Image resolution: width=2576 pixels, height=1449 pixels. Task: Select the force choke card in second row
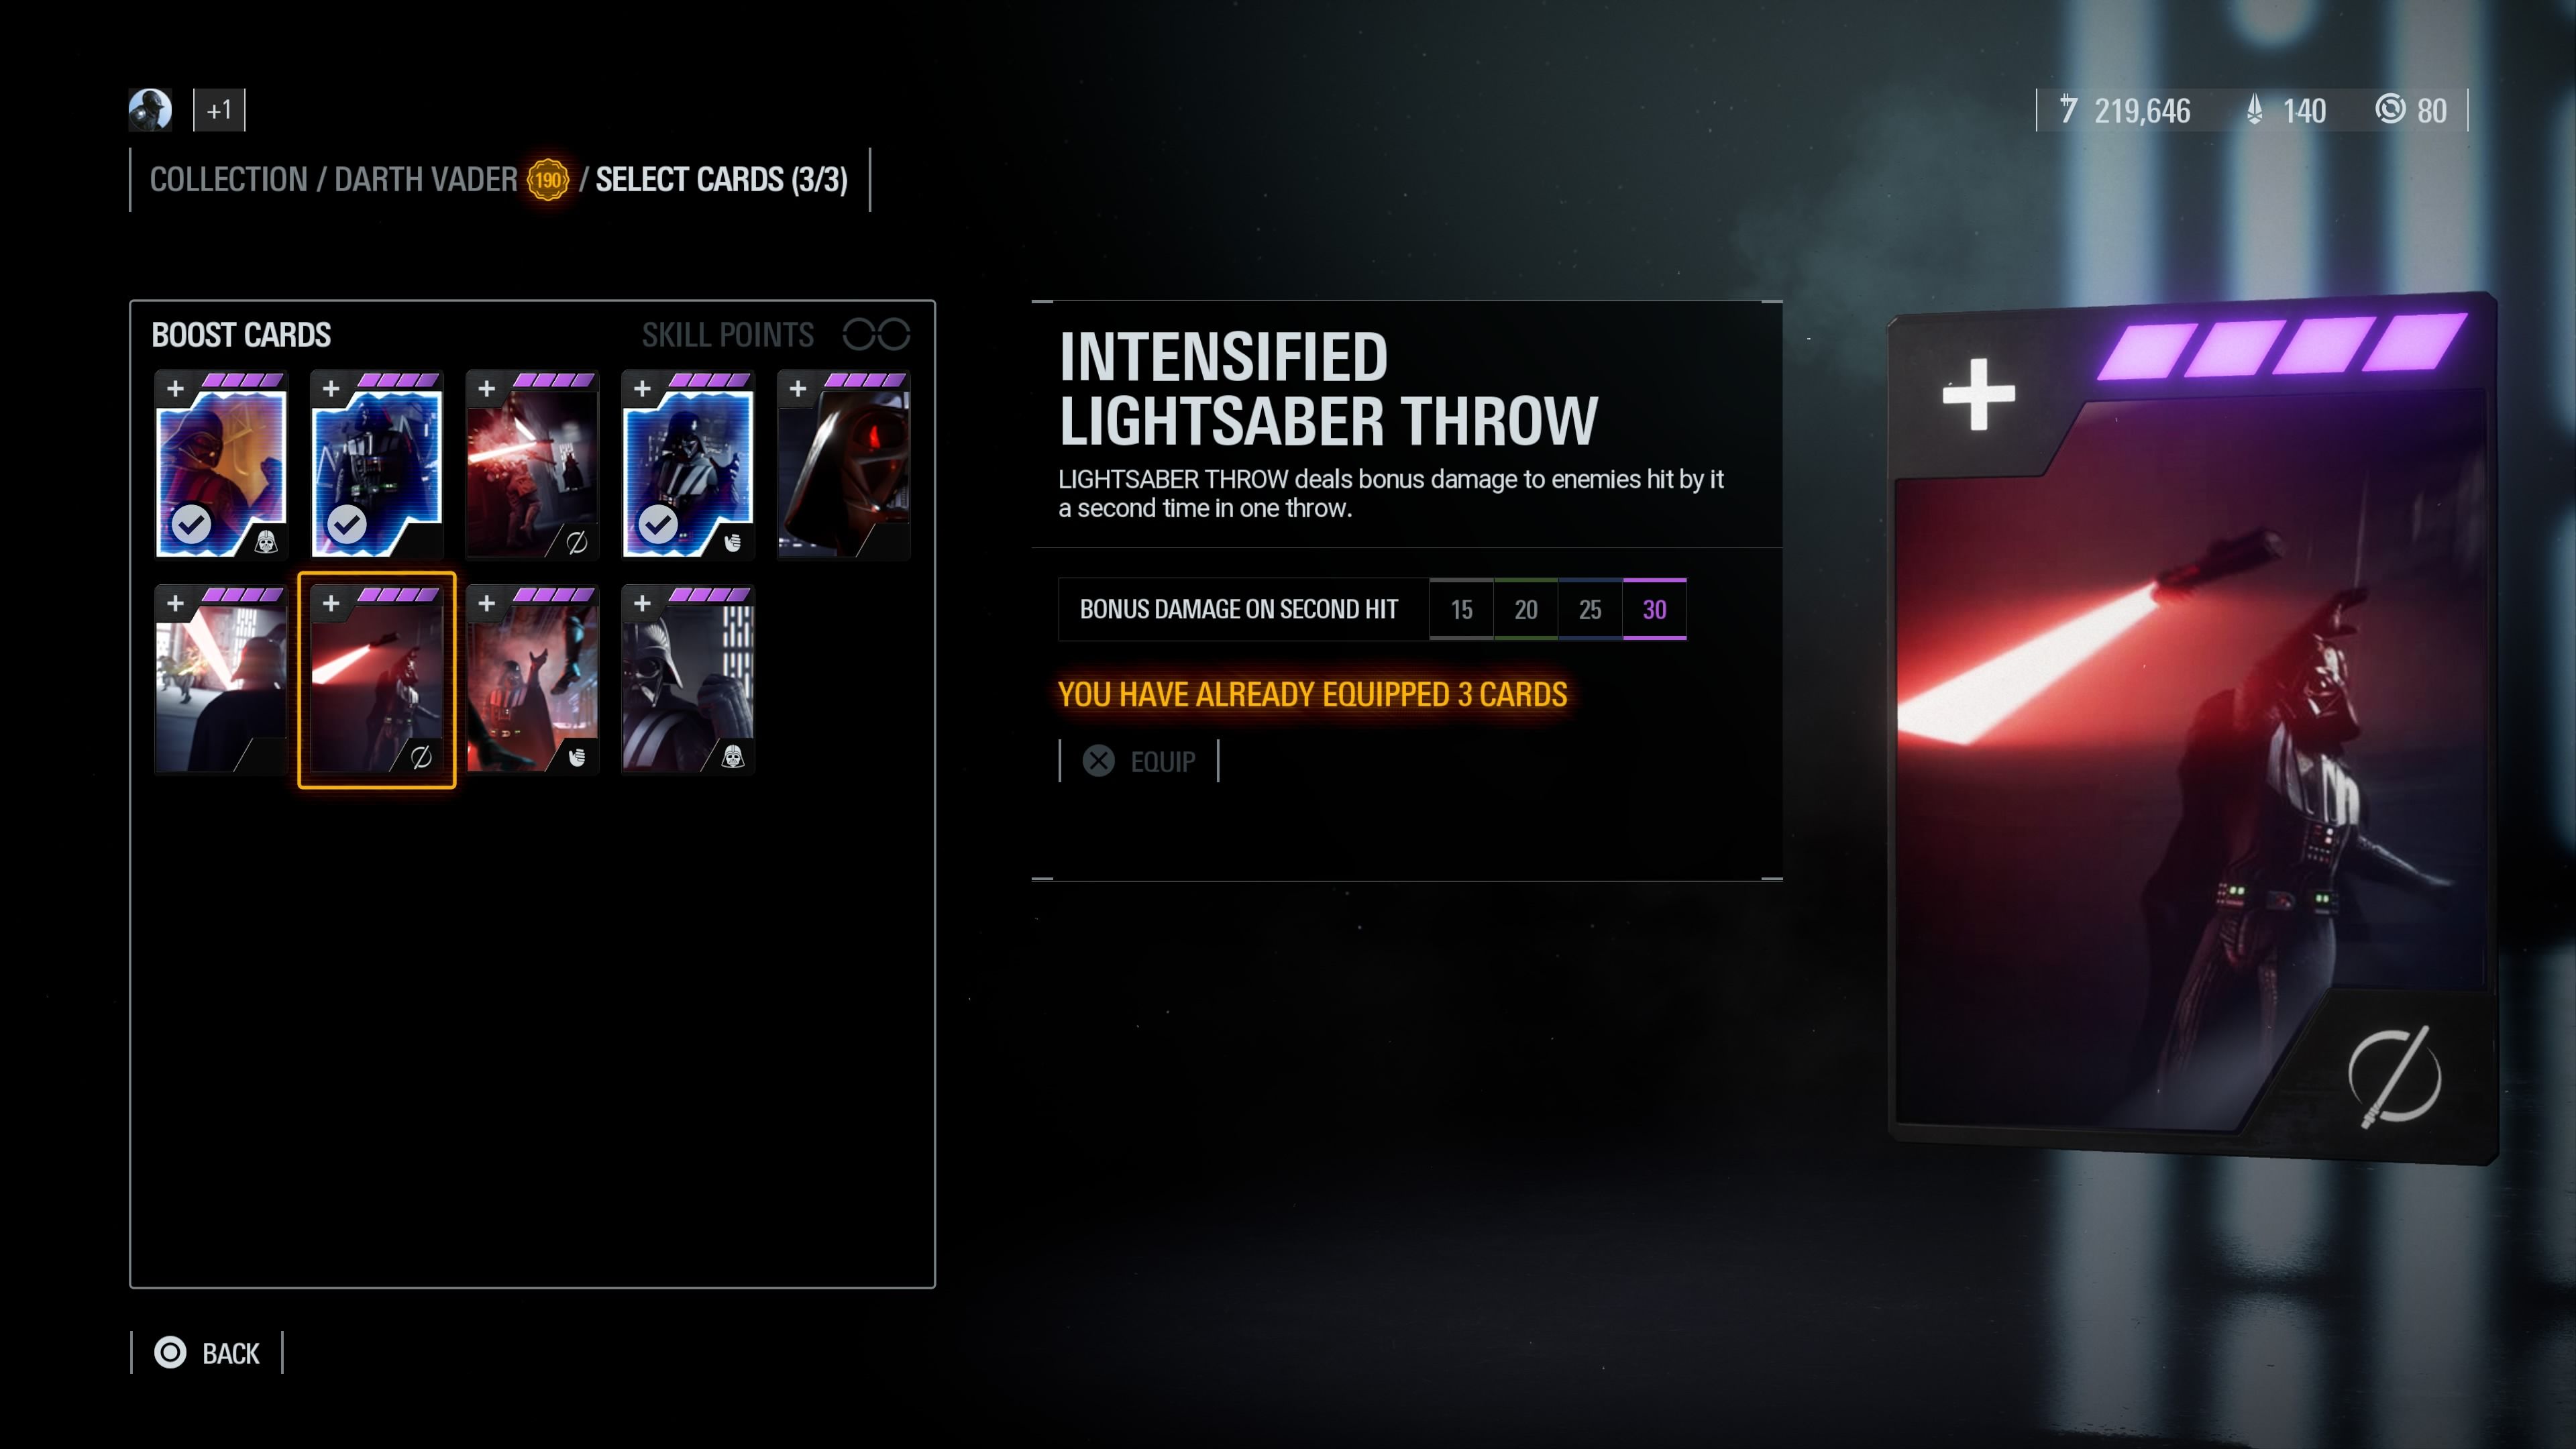coord(532,680)
